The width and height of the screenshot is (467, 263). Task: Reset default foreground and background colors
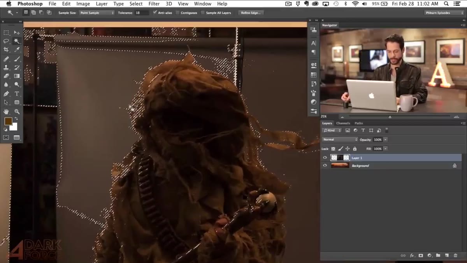(5, 130)
